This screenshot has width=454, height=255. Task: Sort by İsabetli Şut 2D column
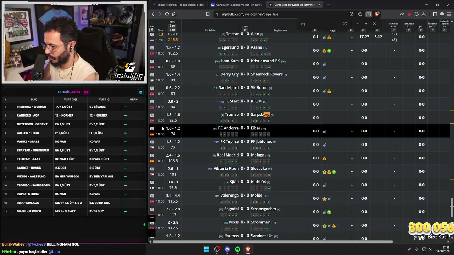432,30
